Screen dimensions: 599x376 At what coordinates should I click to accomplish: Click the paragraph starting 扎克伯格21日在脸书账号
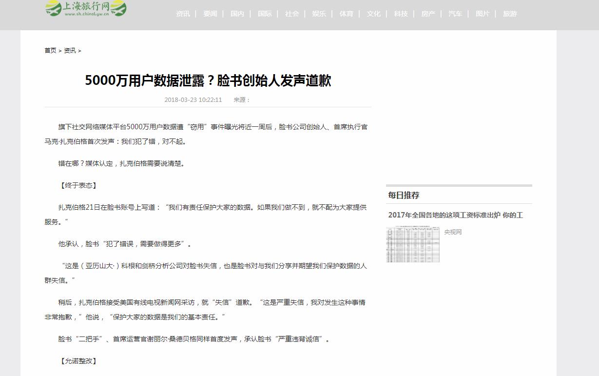coord(206,215)
